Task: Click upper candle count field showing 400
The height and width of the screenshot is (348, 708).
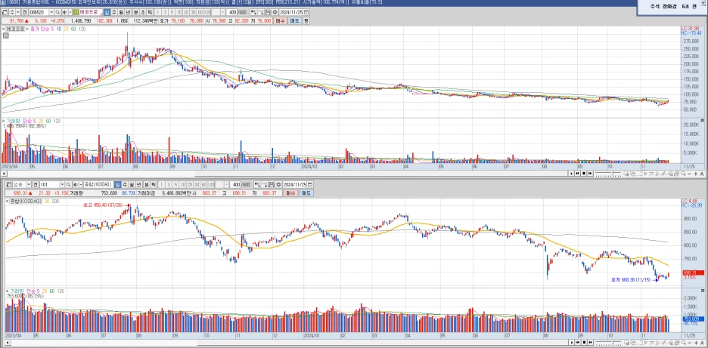Action: coord(231,12)
